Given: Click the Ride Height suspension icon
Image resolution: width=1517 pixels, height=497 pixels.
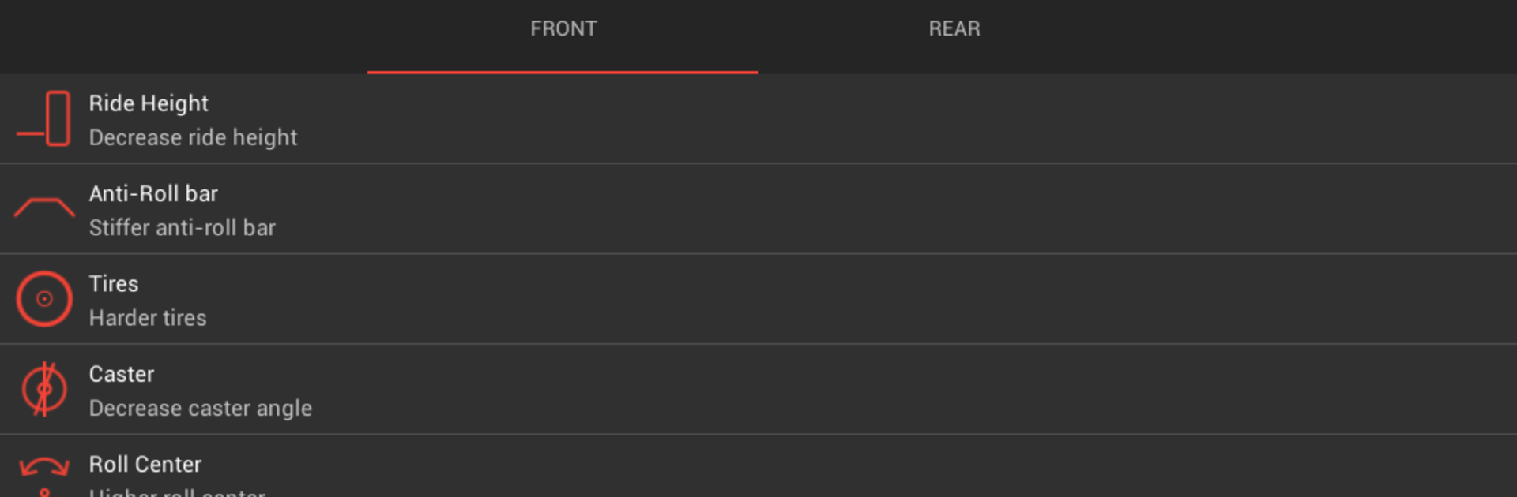Looking at the screenshot, I should click(43, 119).
